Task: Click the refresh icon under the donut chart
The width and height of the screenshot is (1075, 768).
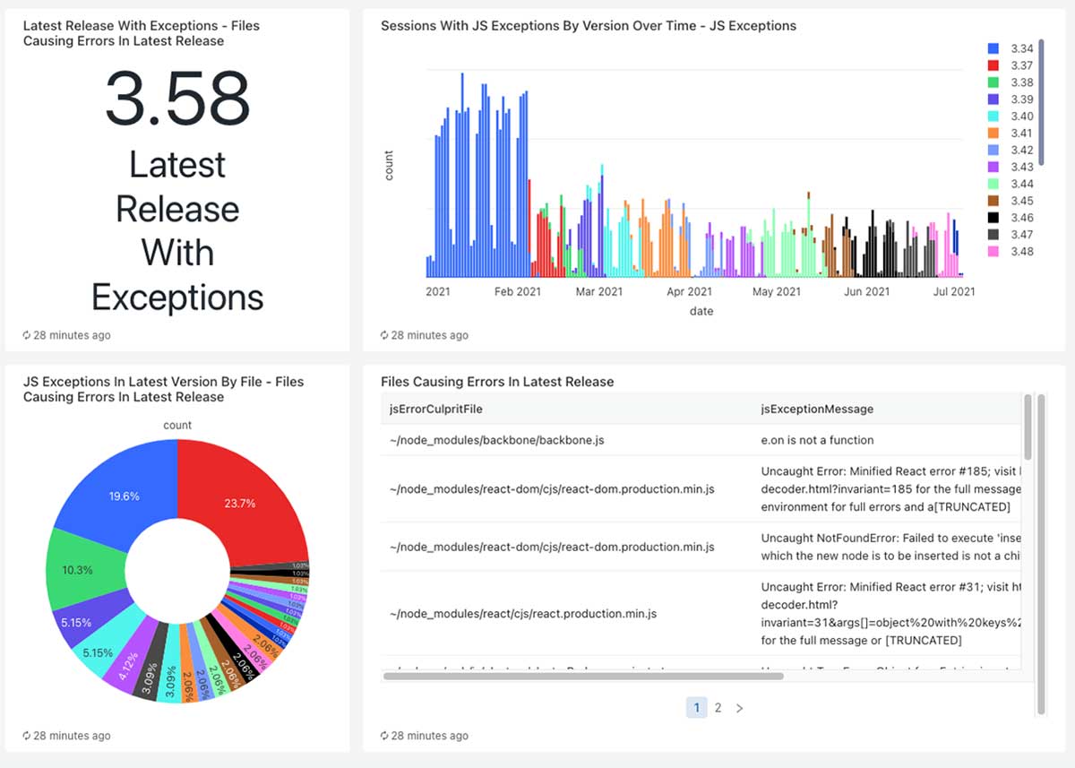Action: 28,736
